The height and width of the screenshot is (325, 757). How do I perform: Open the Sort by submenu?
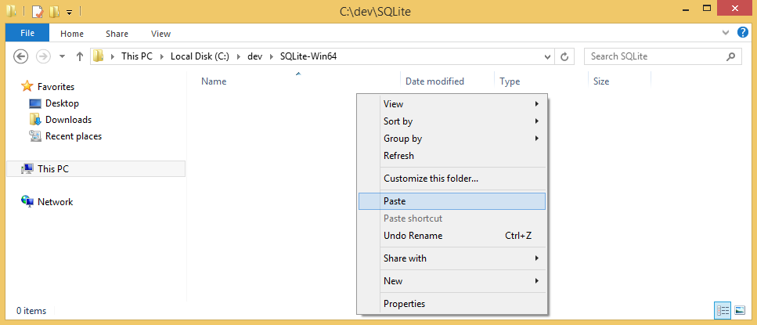pos(452,121)
